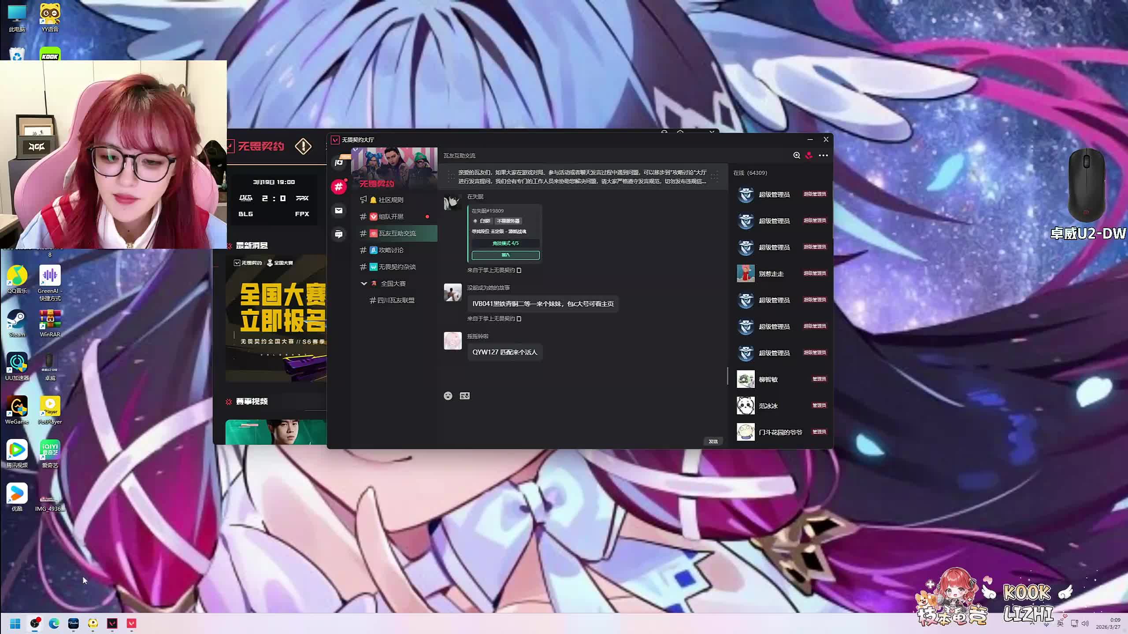1128x634 pixels.
Task: Select the red hashtag channels icon
Action: (338, 187)
